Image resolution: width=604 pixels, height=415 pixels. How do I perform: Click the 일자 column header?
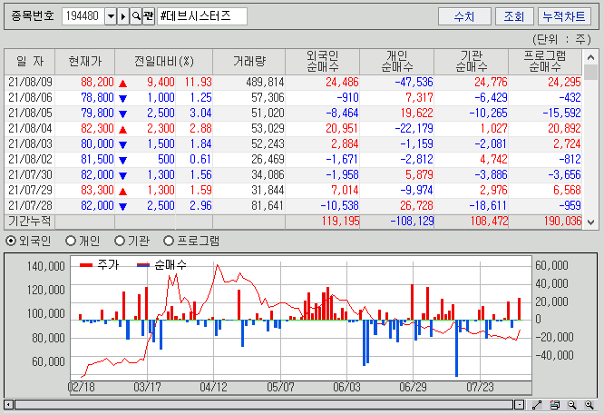pos(30,62)
